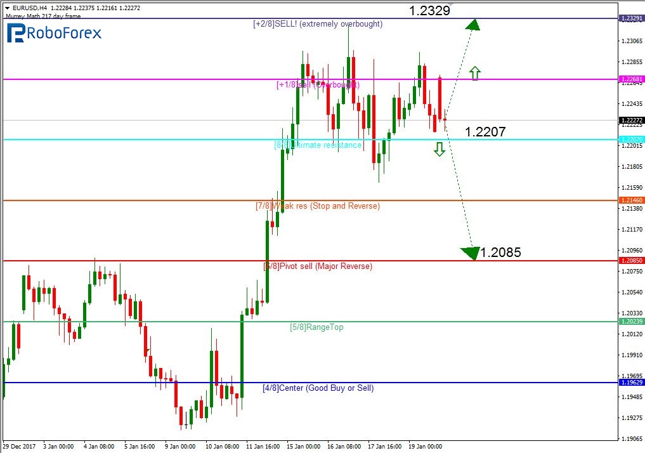Click the 1.20540 price axis value

(632, 292)
